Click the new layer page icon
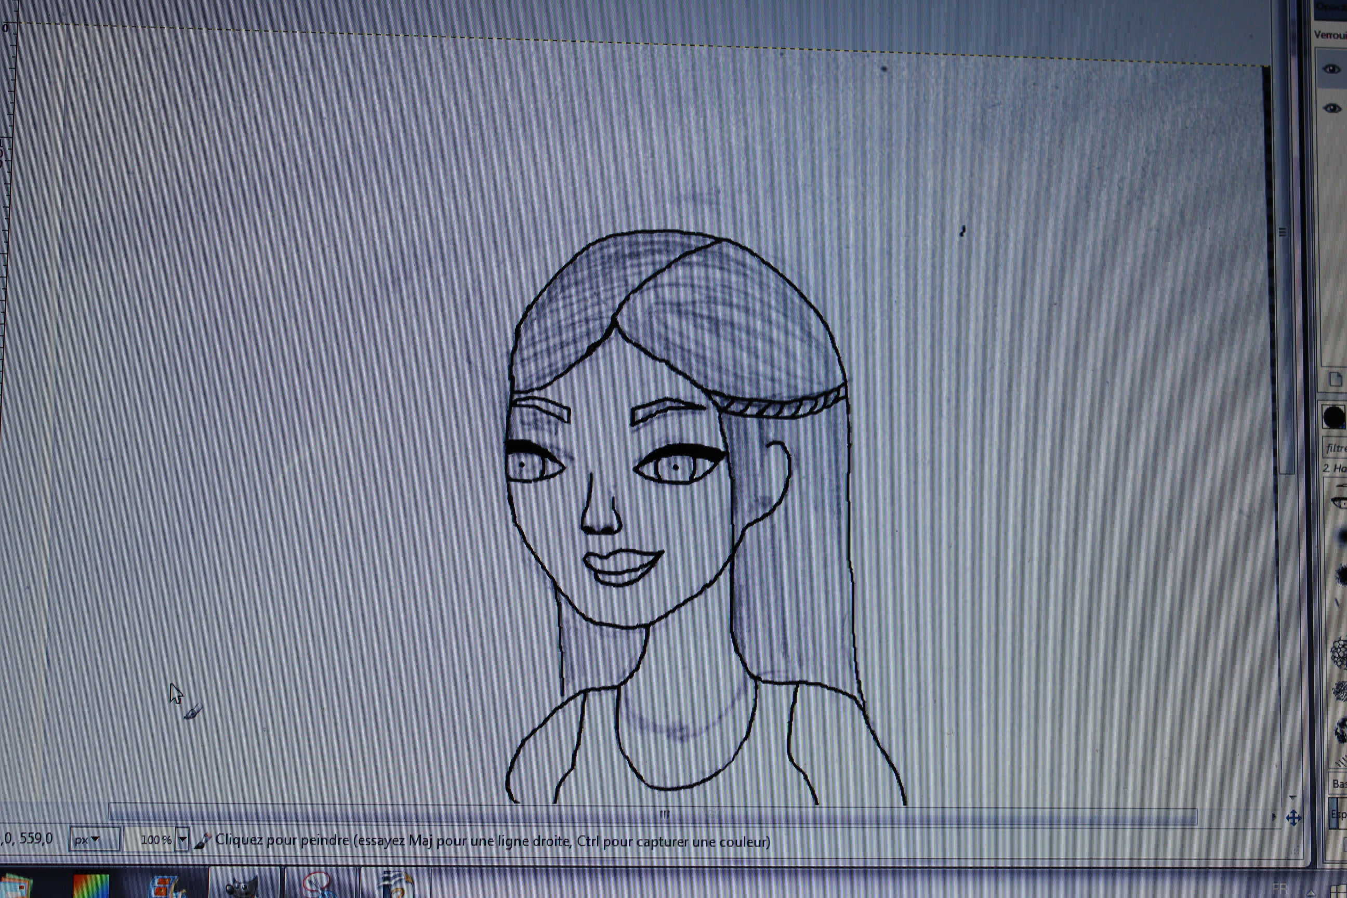This screenshot has height=898, width=1347. pos(1335,379)
